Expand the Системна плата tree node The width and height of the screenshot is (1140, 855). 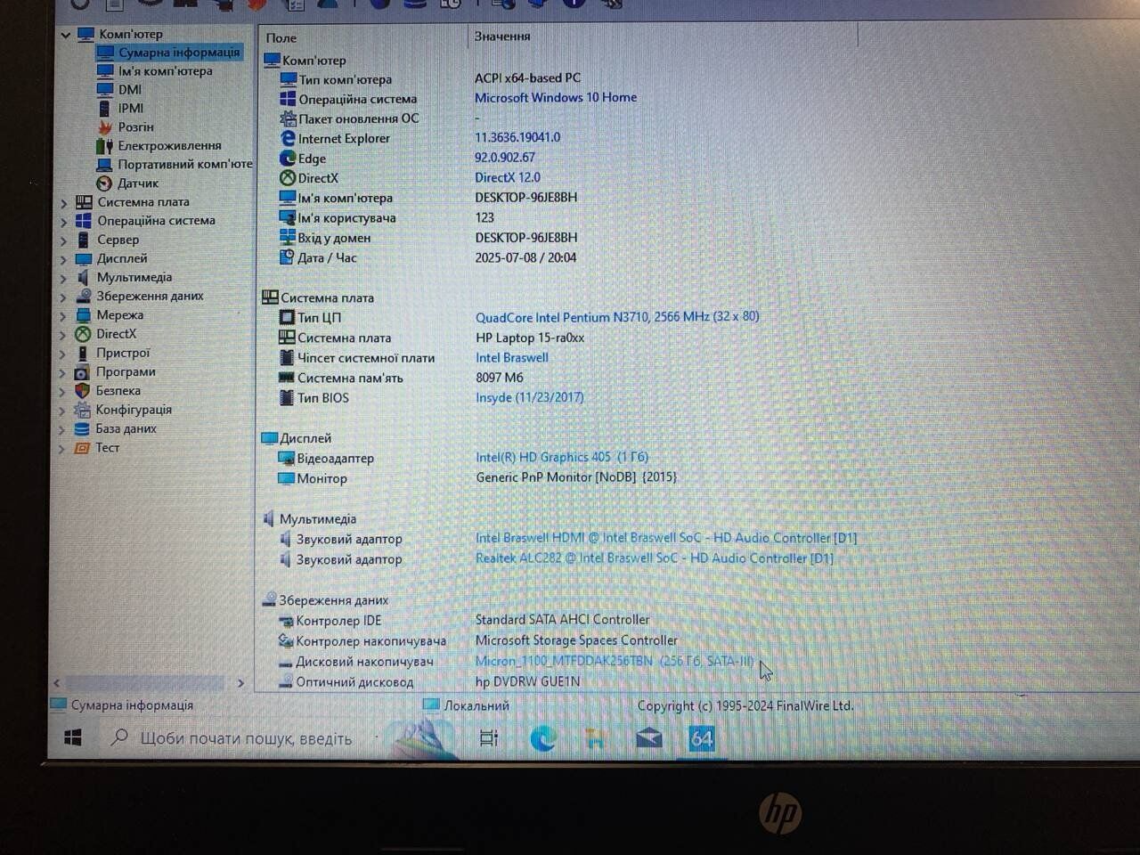point(63,203)
